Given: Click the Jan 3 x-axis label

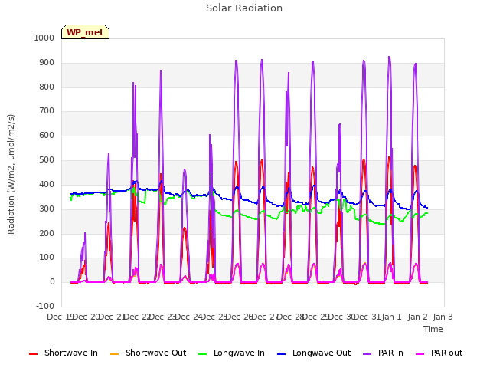Looking at the screenshot, I should tap(443, 317).
